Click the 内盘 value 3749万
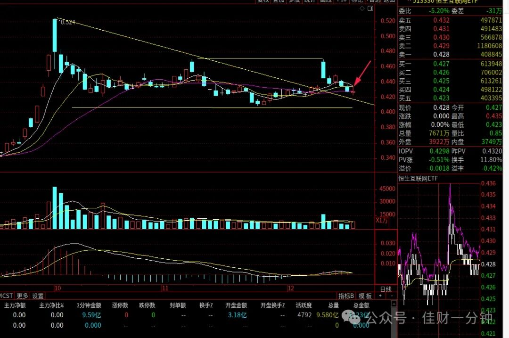Viewport: 509px width, 338px height. click(x=492, y=141)
